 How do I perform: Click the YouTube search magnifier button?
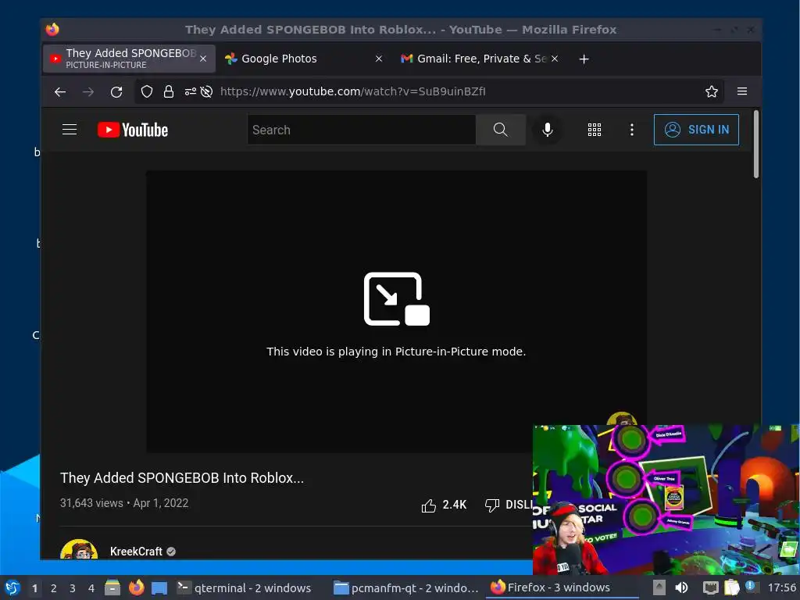click(501, 130)
